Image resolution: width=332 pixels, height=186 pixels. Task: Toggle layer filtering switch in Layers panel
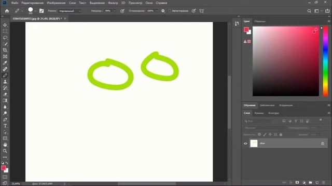click(321, 120)
